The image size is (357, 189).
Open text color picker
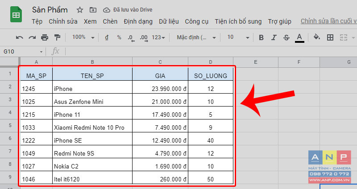pyautogui.click(x=299, y=37)
